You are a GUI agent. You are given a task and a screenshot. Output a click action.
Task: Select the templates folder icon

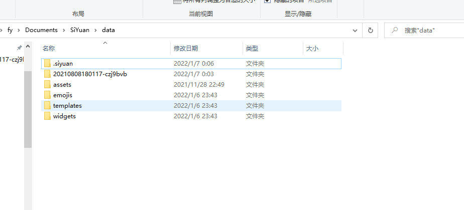[47, 105]
